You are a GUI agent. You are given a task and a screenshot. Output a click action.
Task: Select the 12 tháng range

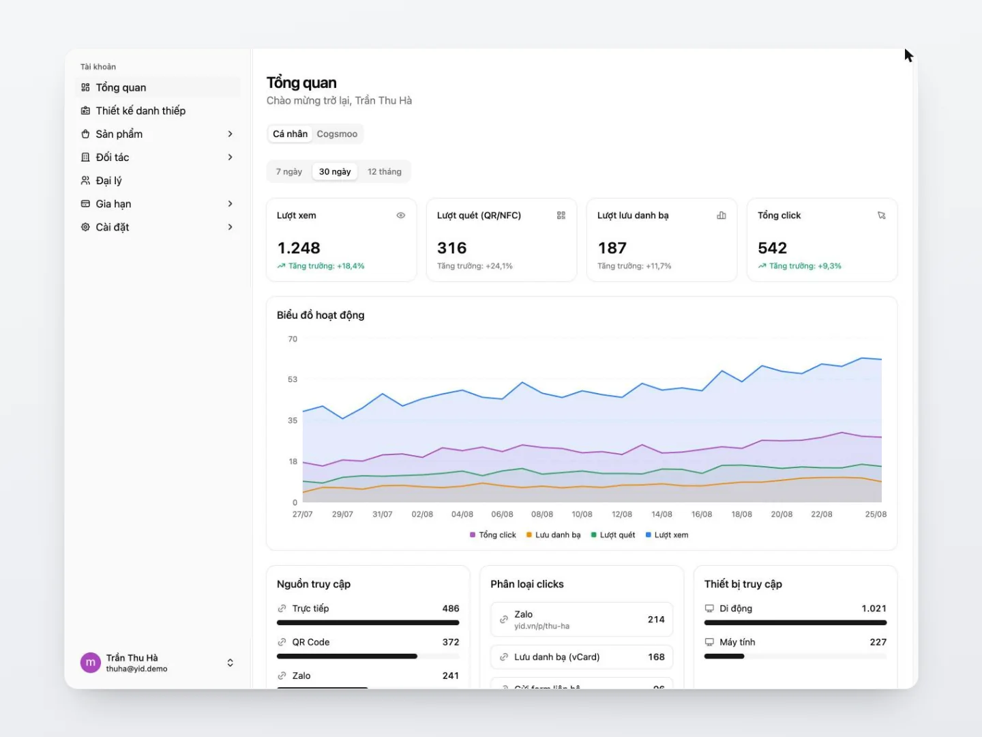click(x=385, y=171)
